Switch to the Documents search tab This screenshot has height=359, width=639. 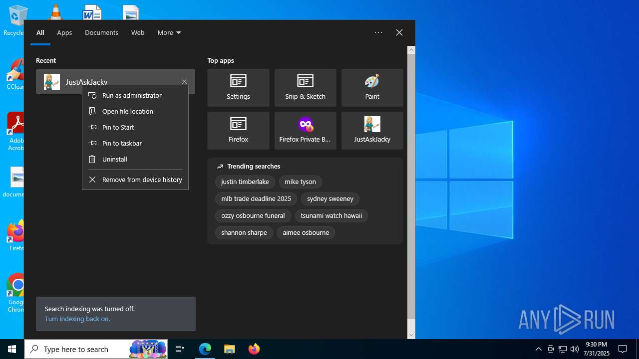pos(101,32)
